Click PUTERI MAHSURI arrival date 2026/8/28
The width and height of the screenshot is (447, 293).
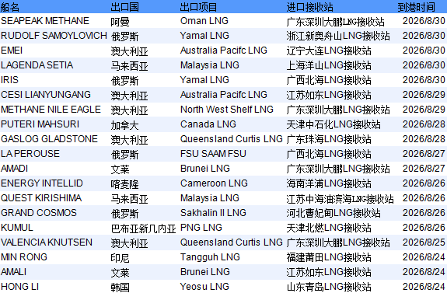(424, 124)
